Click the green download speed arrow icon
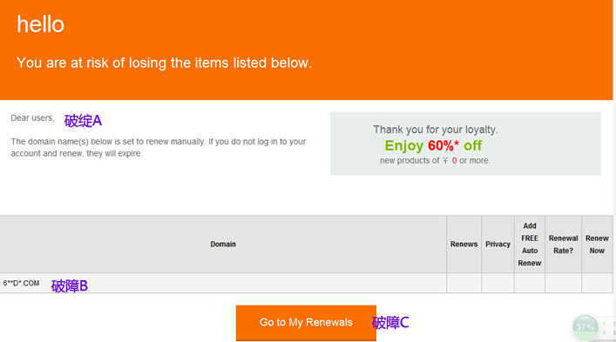The image size is (616, 342). point(604,332)
